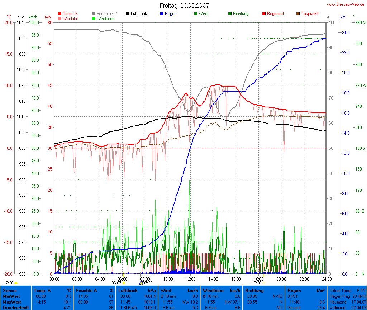Click the 07:36 time marker label

[147, 283]
